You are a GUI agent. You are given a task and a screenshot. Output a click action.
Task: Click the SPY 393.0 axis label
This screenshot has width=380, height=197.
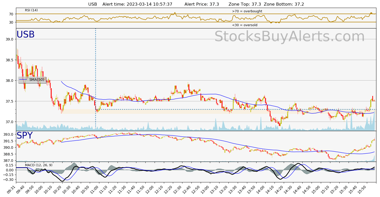tap(9, 135)
